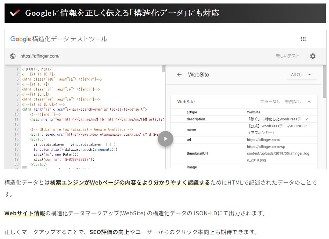329x239 pixels.
Task: Click the 新しいテスト button
Action: (x=287, y=56)
